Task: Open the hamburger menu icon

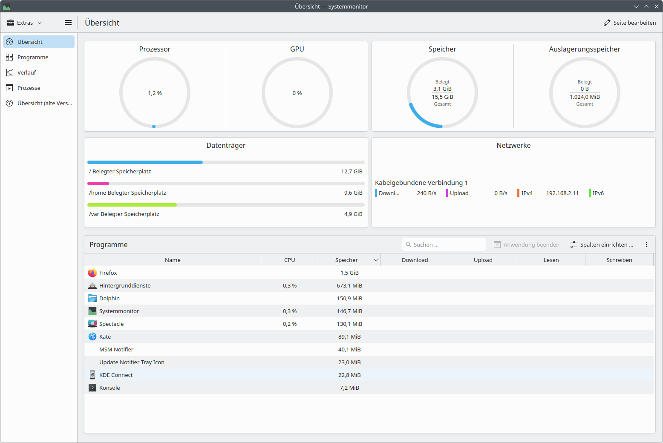Action: (x=68, y=23)
